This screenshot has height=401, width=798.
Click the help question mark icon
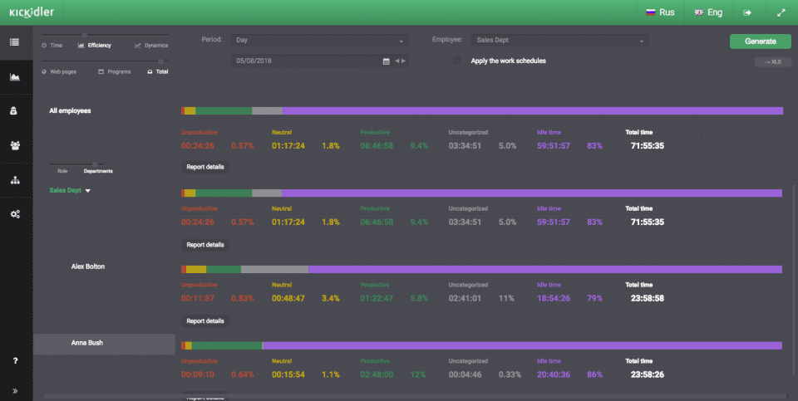(x=15, y=360)
